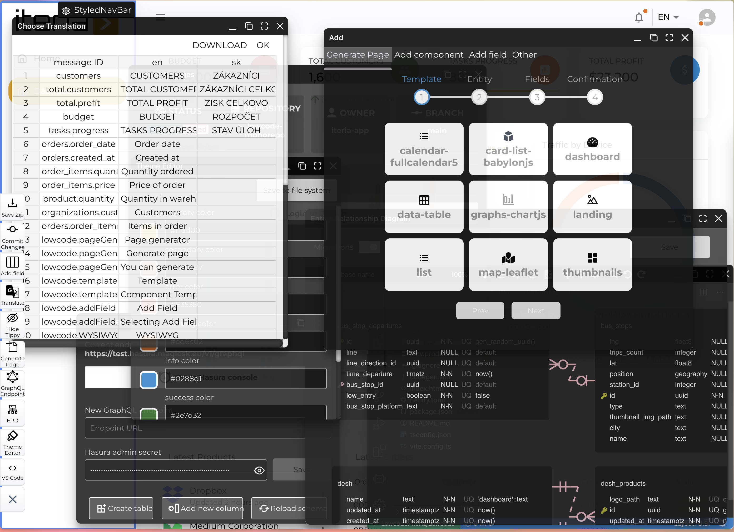Switch to the Add component tab

point(429,55)
